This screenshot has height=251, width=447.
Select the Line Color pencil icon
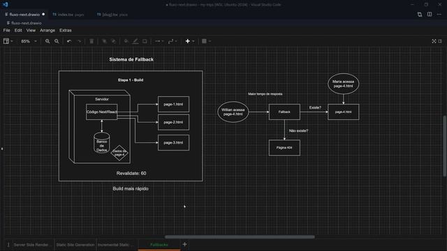(135, 41)
